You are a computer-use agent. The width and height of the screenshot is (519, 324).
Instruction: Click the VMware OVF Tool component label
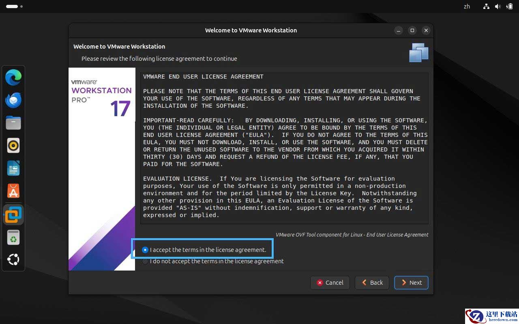[352, 234]
